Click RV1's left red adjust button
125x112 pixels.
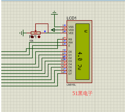click(32, 37)
